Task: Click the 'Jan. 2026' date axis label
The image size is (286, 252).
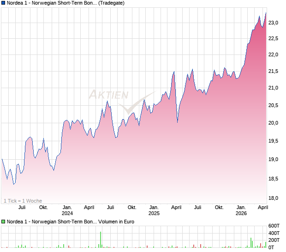Action: coord(241,210)
